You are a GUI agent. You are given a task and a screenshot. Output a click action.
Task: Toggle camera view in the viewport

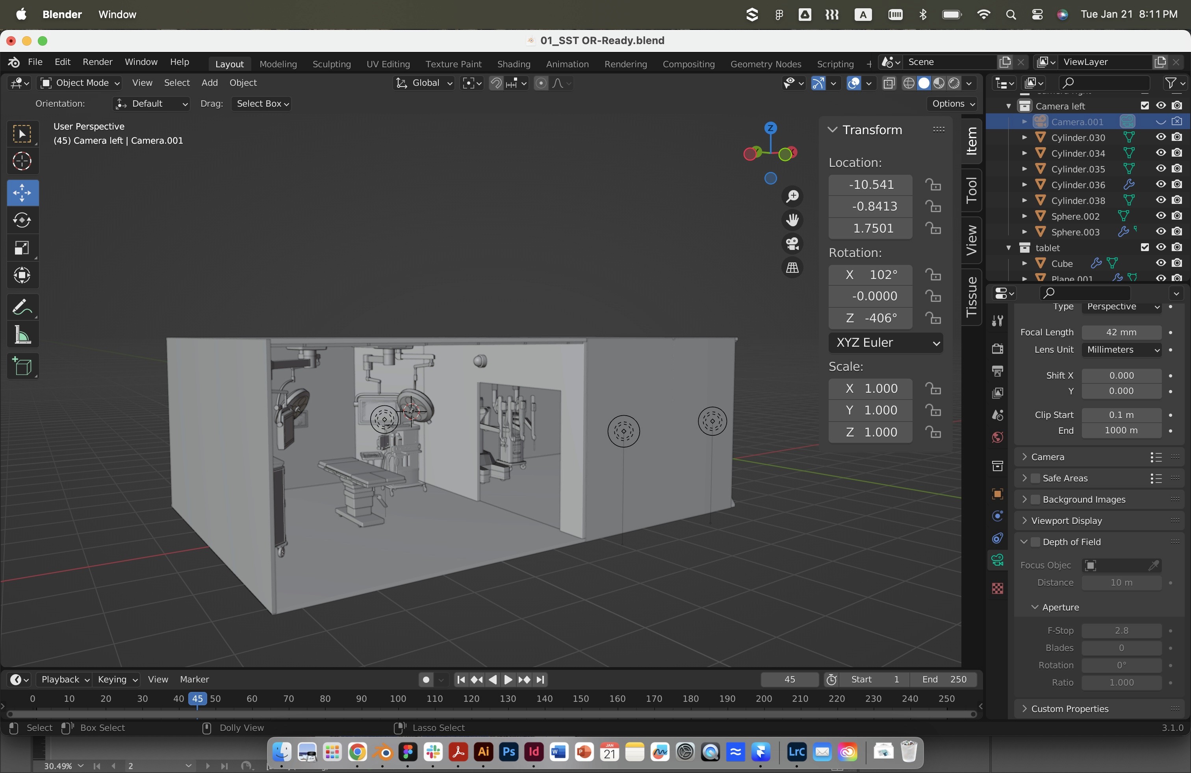[x=792, y=244]
